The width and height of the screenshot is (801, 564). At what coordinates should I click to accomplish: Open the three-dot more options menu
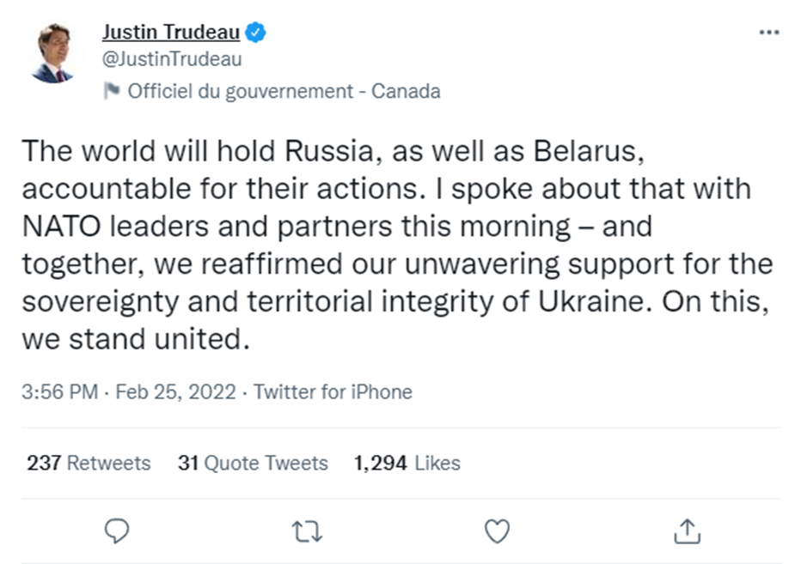click(x=769, y=32)
